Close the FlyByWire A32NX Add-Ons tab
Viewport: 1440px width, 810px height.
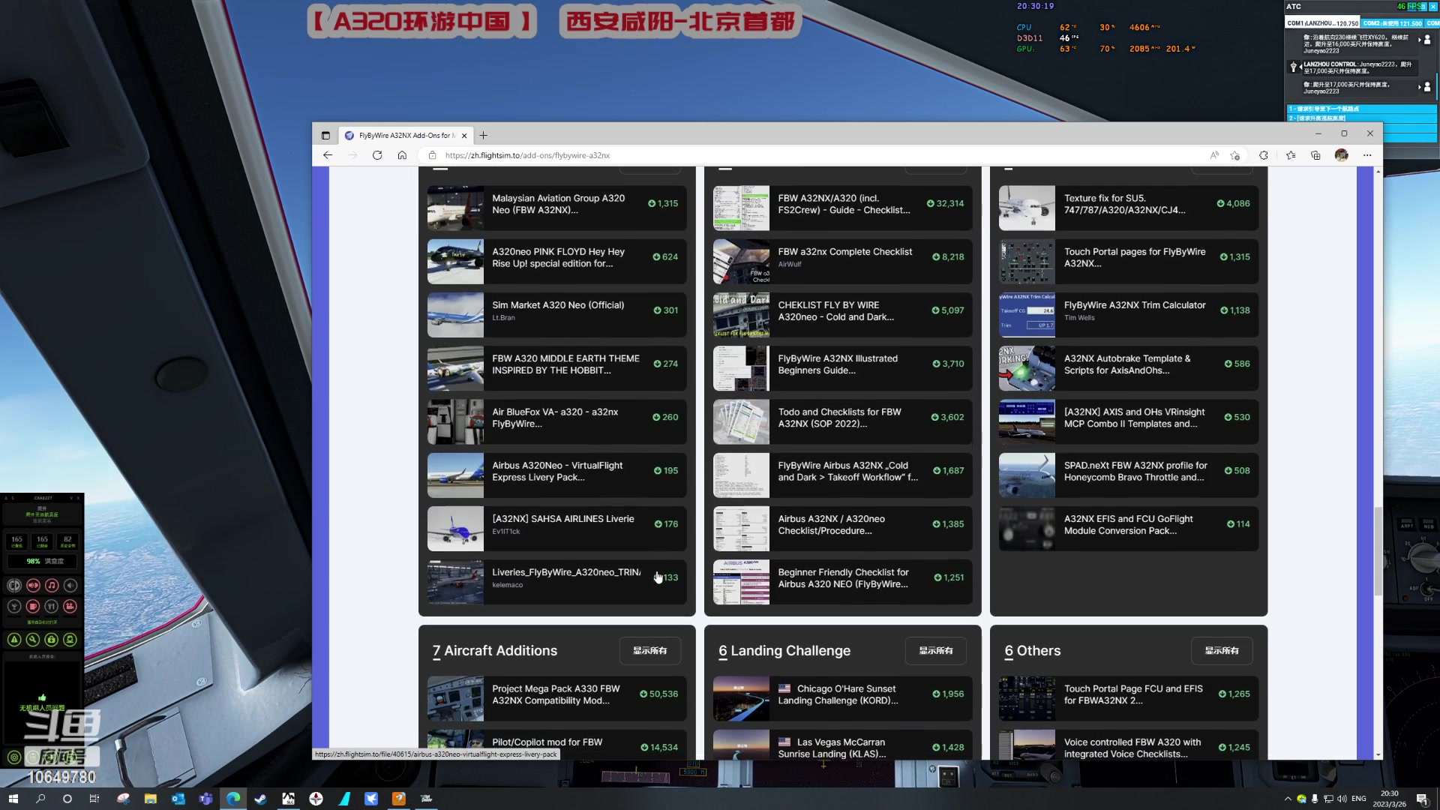[x=464, y=136]
